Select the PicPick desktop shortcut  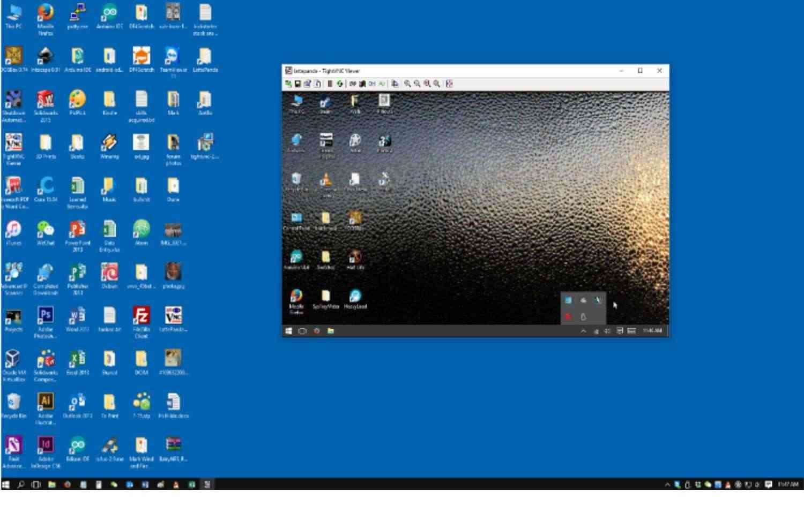78,103
